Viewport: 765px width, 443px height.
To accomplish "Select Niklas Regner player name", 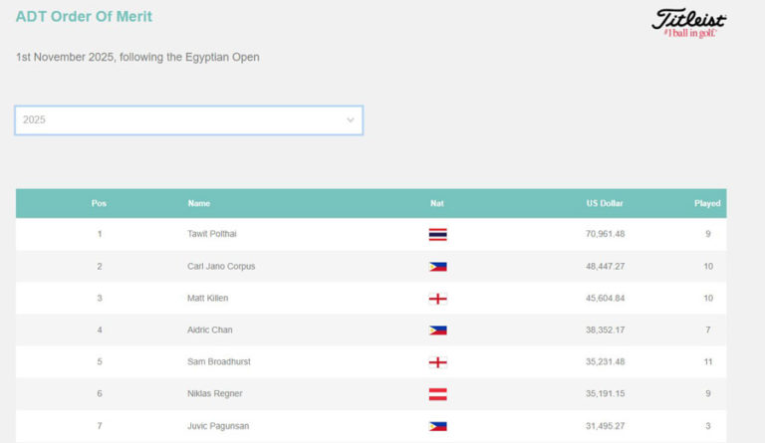I will (x=214, y=394).
